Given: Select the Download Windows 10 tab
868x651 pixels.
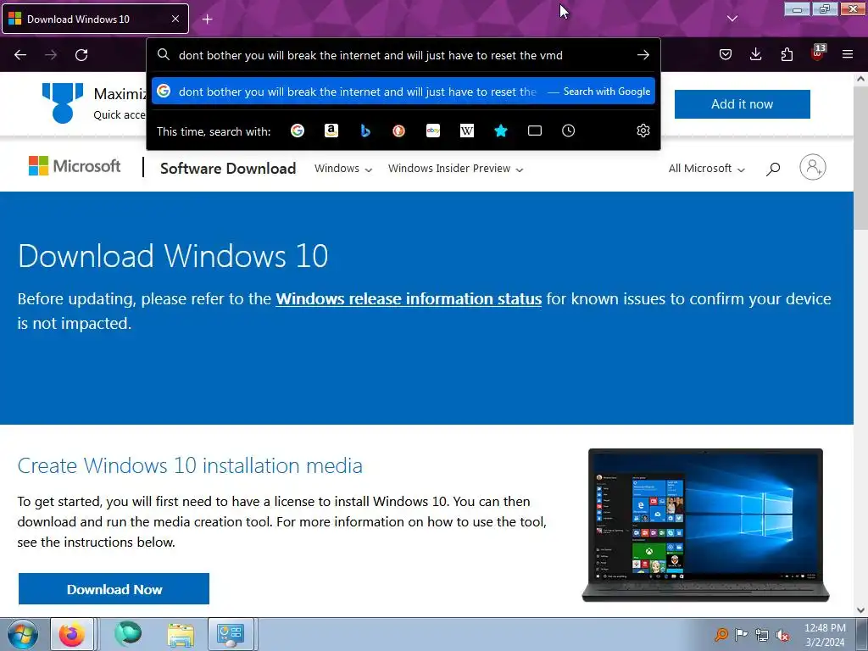Looking at the screenshot, I should pyautogui.click(x=95, y=19).
